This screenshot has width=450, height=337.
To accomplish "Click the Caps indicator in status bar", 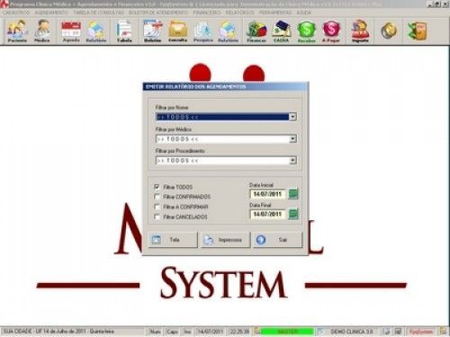I will 172,332.
